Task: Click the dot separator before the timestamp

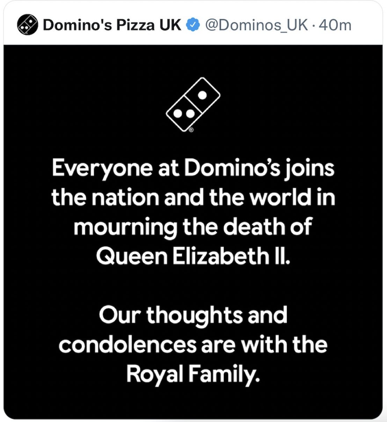Action: click(x=313, y=25)
